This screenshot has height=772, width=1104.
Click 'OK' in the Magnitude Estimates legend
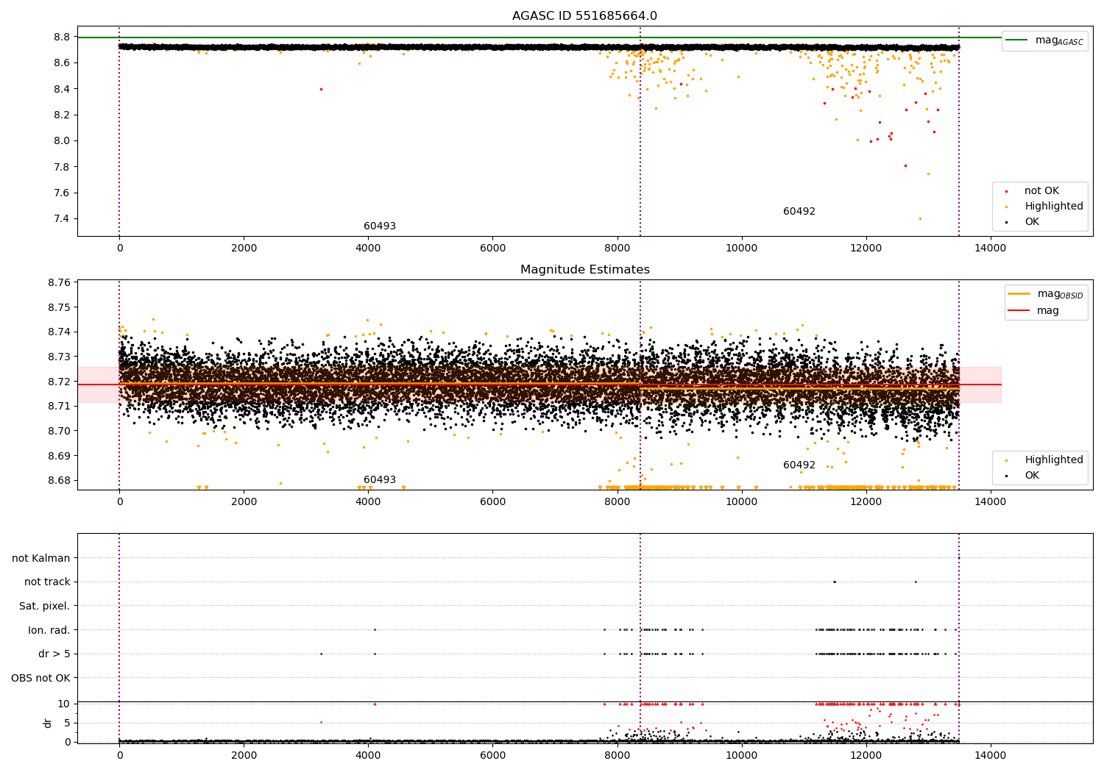(1022, 476)
